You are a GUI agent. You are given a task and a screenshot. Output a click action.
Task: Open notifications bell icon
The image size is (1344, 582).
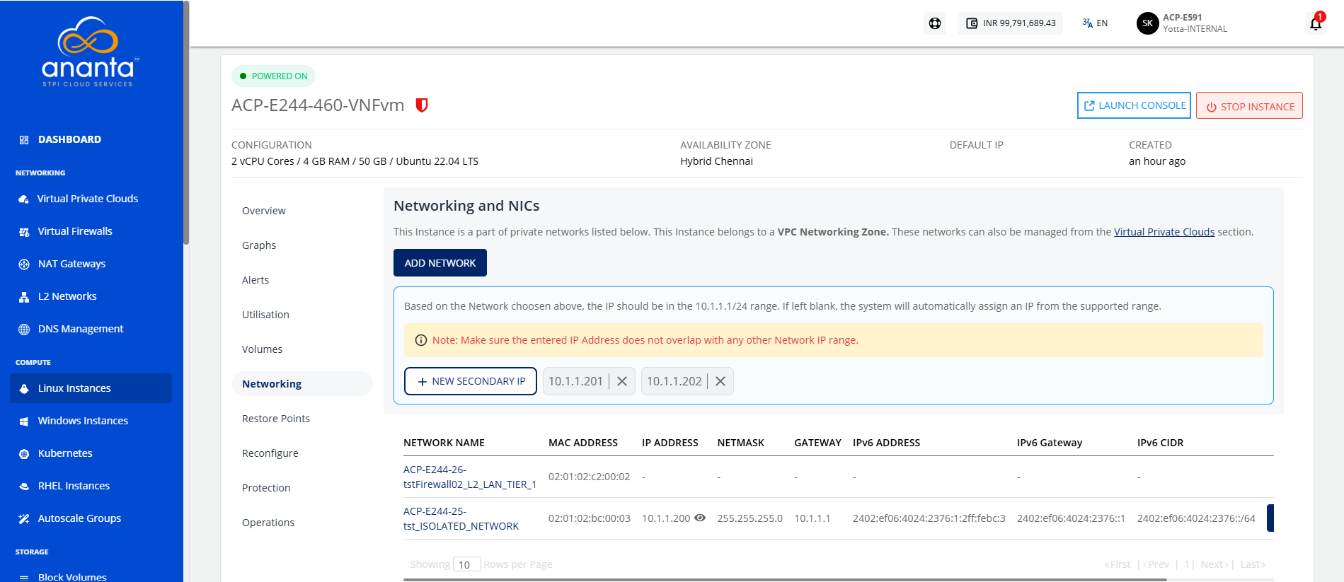[x=1316, y=23]
